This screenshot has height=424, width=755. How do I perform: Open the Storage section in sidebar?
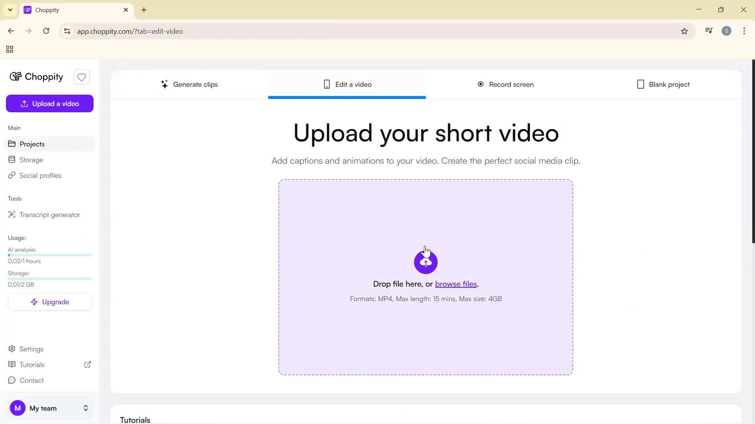coord(31,159)
